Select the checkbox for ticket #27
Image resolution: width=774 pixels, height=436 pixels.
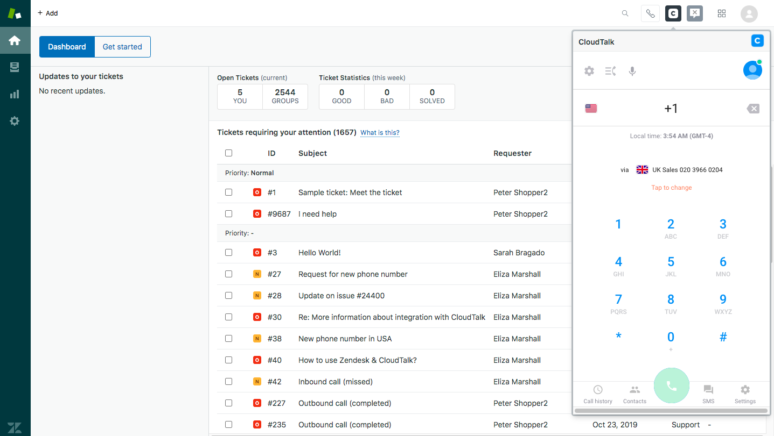tap(228, 274)
